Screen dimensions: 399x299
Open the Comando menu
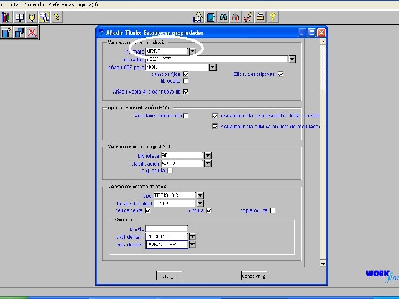[34, 4]
